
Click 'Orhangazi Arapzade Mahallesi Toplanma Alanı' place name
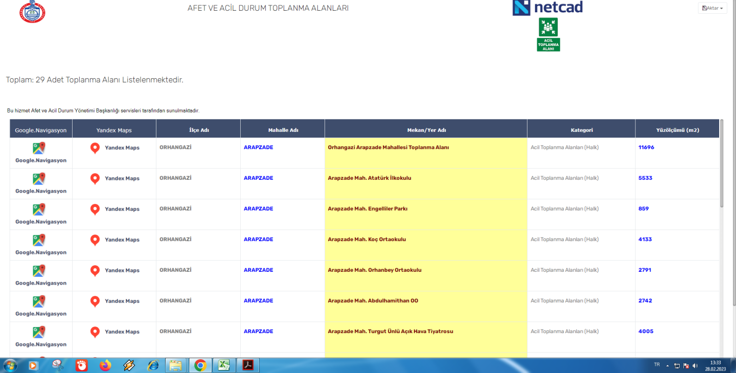(x=388, y=148)
